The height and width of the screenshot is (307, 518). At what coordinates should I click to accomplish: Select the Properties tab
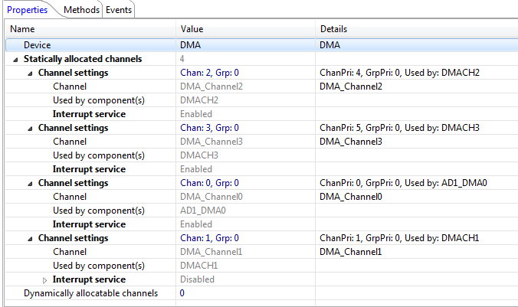click(x=28, y=9)
